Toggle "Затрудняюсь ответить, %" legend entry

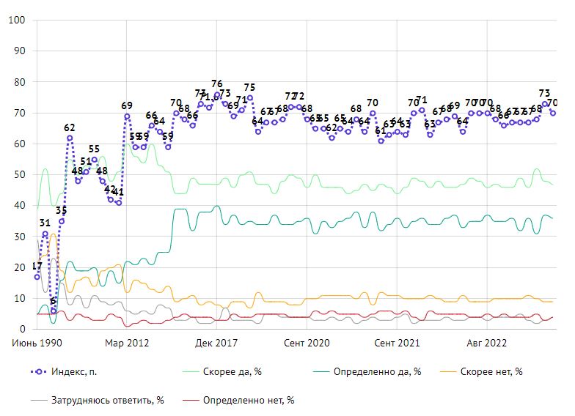click(x=109, y=400)
